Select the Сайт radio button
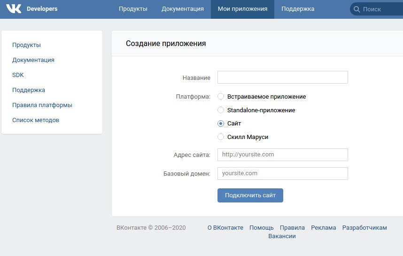Image resolution: width=403 pixels, height=256 pixels. click(x=220, y=124)
